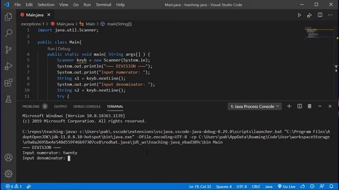This screenshot has width=339, height=190.
Task: Close the Main.java tab
Action: [x=49, y=15]
